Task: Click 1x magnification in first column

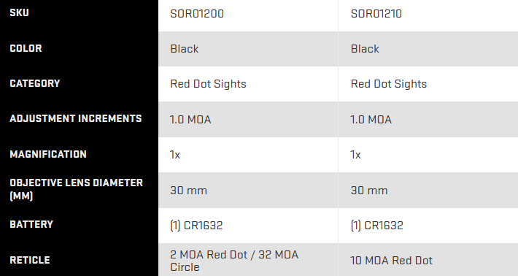Action: 175,155
